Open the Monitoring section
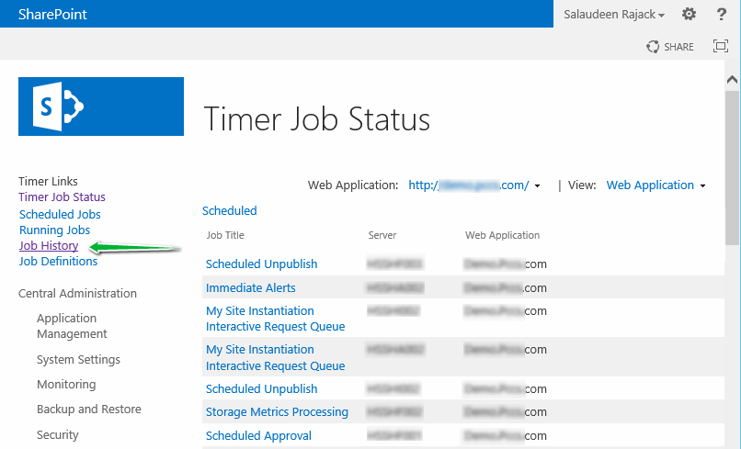The image size is (741, 449). click(66, 385)
